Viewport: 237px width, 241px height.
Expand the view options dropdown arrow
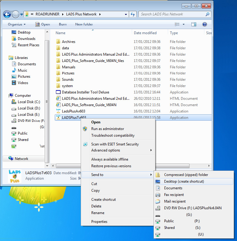click(183, 24)
